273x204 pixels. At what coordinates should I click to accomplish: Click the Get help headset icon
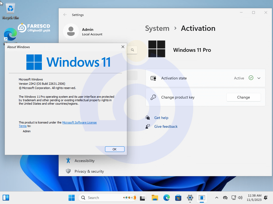(x=148, y=118)
